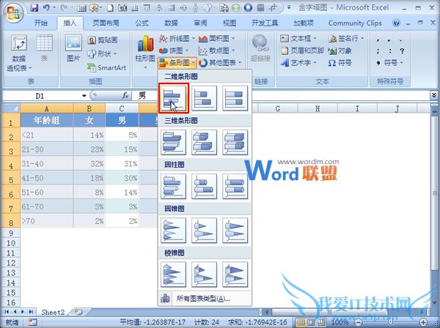The image size is (440, 328).
Task: Pick the 2-D 100% stacked bar chart
Action: click(x=235, y=98)
